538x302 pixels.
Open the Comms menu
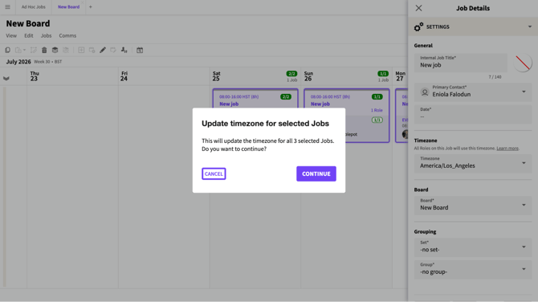[x=67, y=35]
